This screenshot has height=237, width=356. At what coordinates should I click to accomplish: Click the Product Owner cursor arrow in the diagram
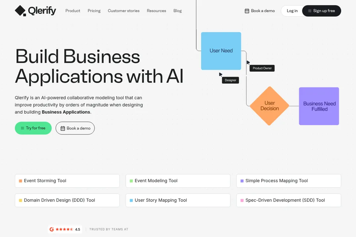(x=248, y=62)
